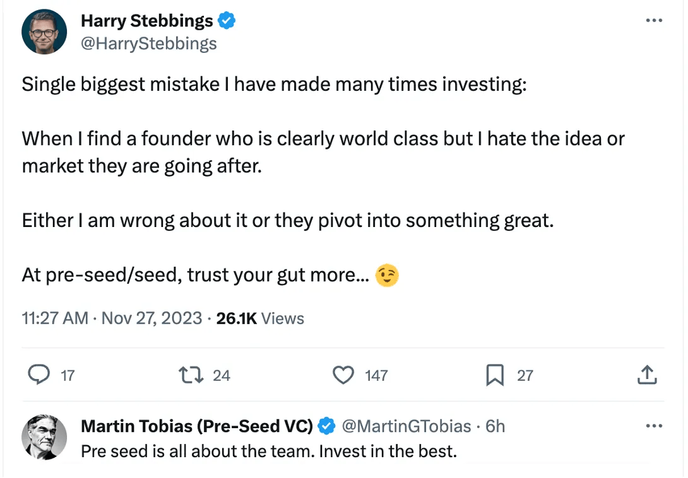Click the @HarryStebbings handle

(x=149, y=43)
